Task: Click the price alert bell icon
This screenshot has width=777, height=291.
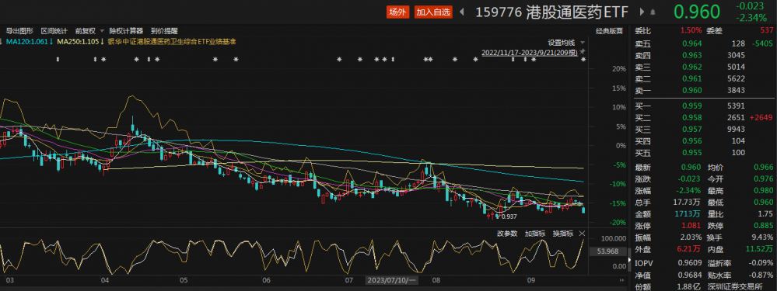Action: (653, 12)
